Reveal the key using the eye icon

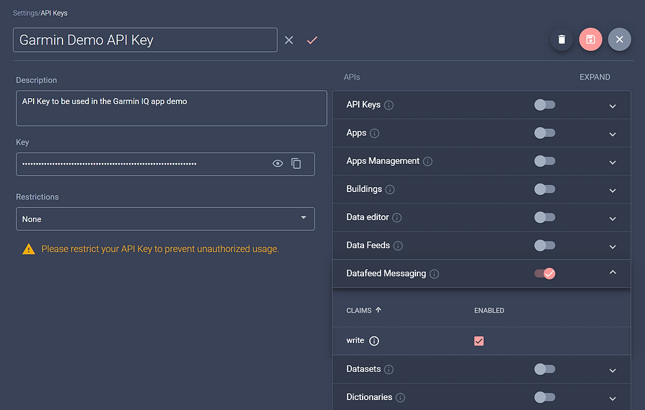tap(278, 164)
